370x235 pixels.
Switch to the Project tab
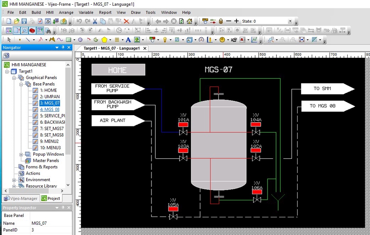point(51,198)
